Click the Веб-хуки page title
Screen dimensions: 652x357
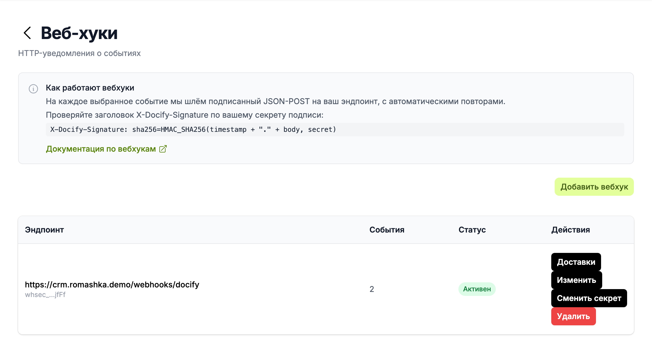pos(79,33)
